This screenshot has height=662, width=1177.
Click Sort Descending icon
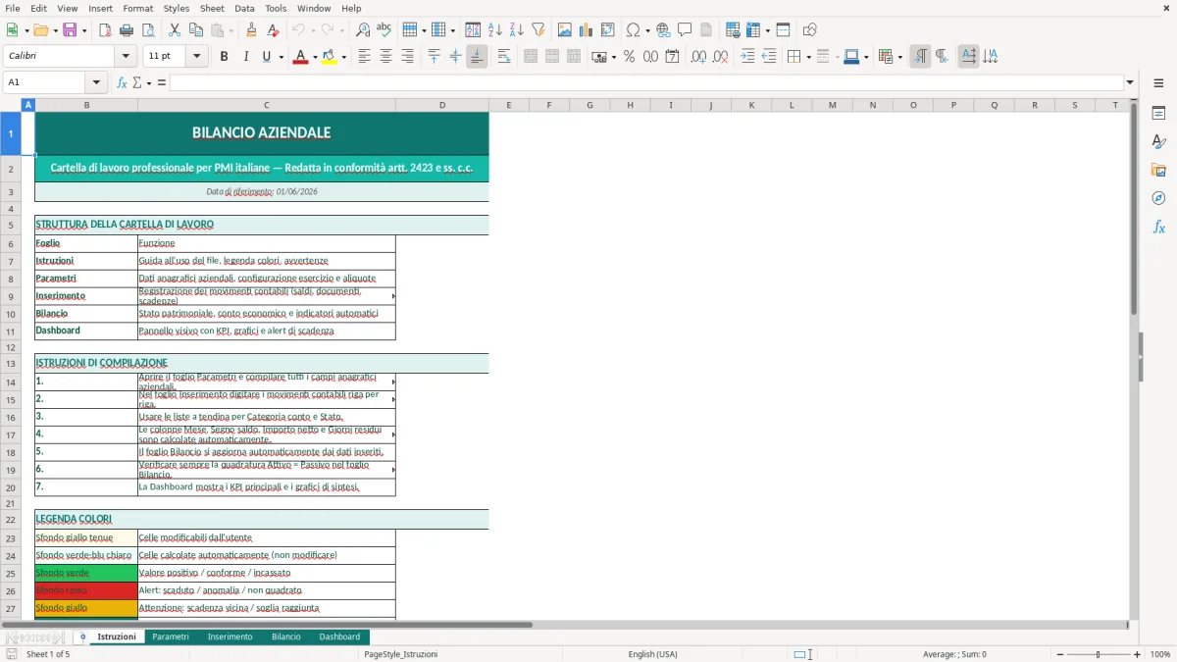coord(516,30)
